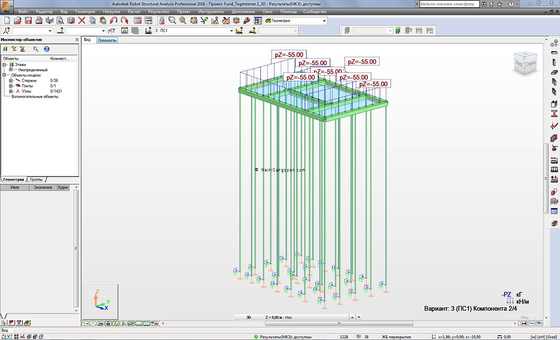
Task: Open the layout selection icon beside Геометрия
Action: click(x=258, y=20)
